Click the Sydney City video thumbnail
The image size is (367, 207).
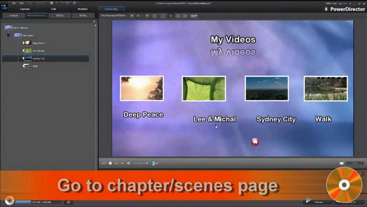coord(266,88)
